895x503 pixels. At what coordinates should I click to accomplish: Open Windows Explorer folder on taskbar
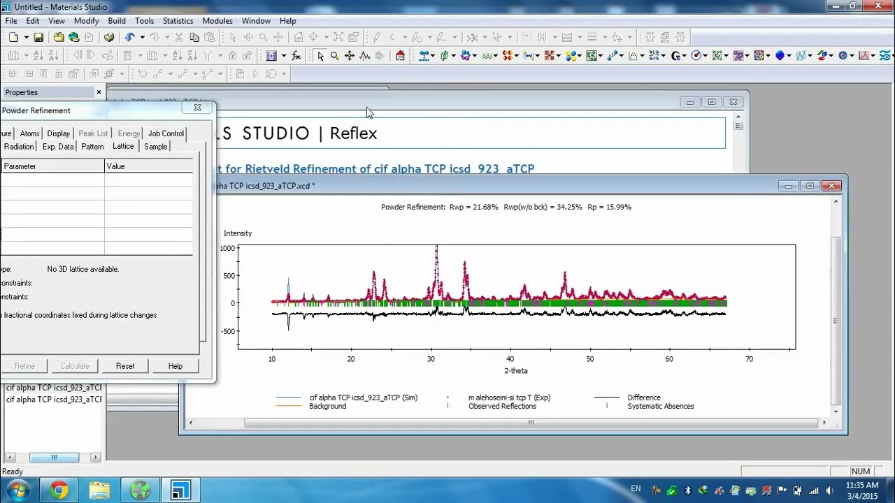point(99,490)
